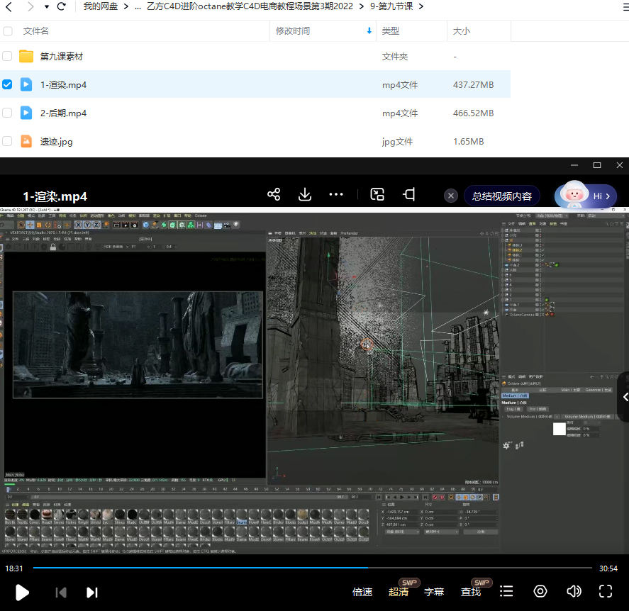Open the 超清 video quality selector
The width and height of the screenshot is (629, 611).
pyautogui.click(x=399, y=592)
